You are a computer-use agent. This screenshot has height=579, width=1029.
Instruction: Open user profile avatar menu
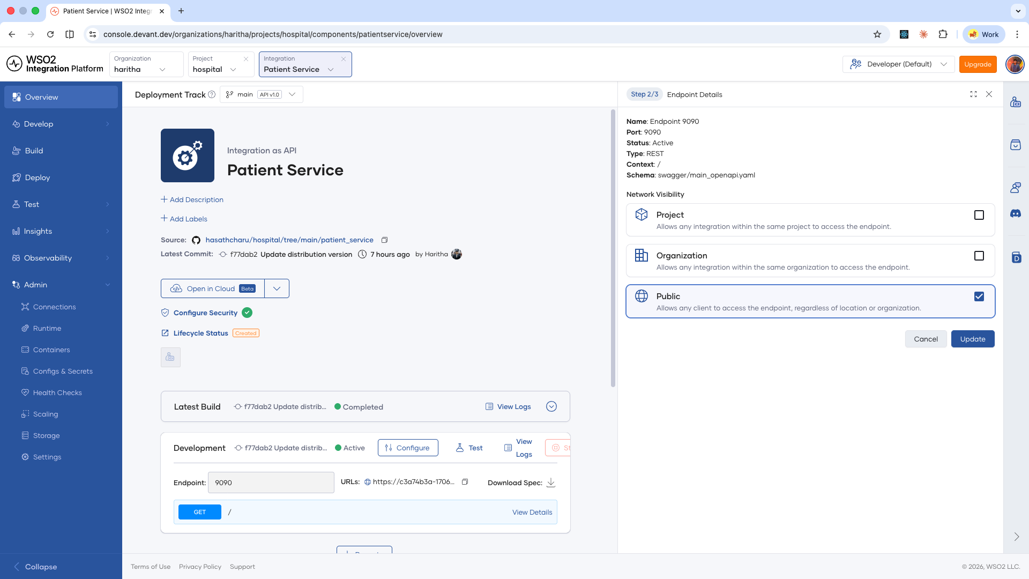coord(1015,64)
